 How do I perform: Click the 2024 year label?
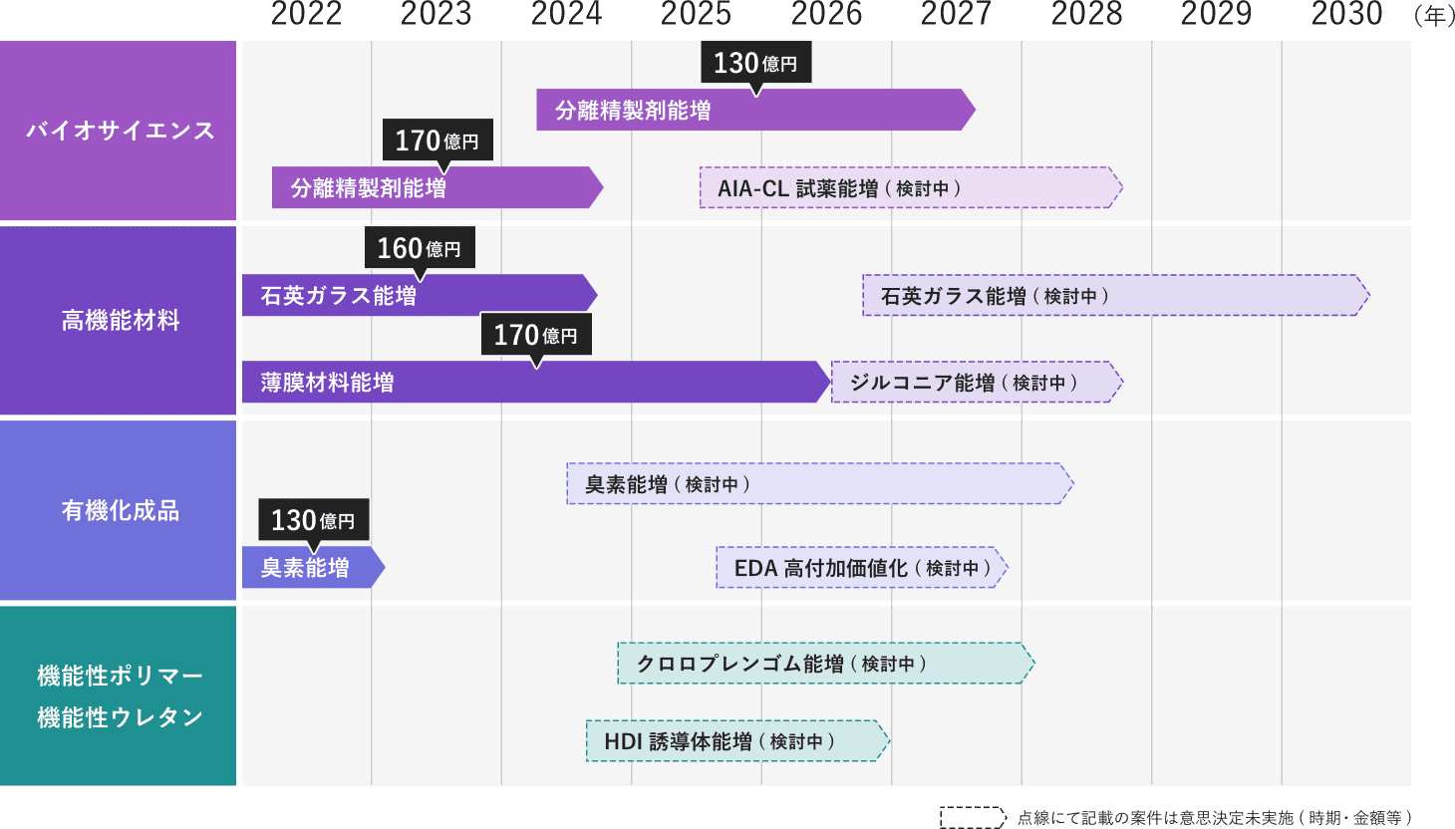[x=566, y=14]
